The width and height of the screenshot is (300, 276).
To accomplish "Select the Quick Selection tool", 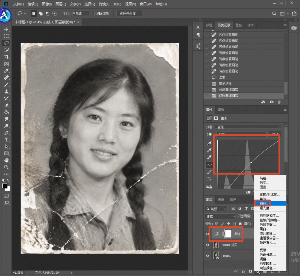I will point(6,50).
